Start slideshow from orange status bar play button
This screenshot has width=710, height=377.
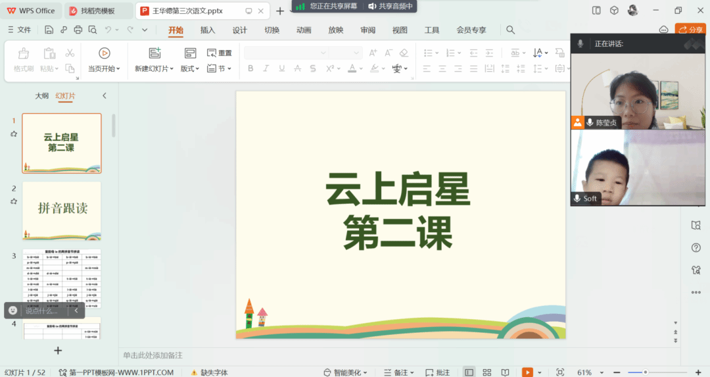[x=527, y=372]
